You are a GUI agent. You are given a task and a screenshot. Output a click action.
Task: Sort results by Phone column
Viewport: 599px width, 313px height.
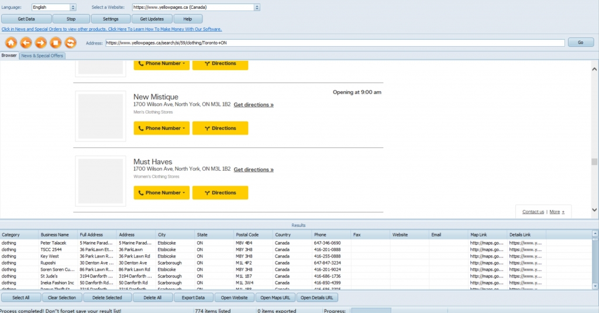click(x=331, y=235)
